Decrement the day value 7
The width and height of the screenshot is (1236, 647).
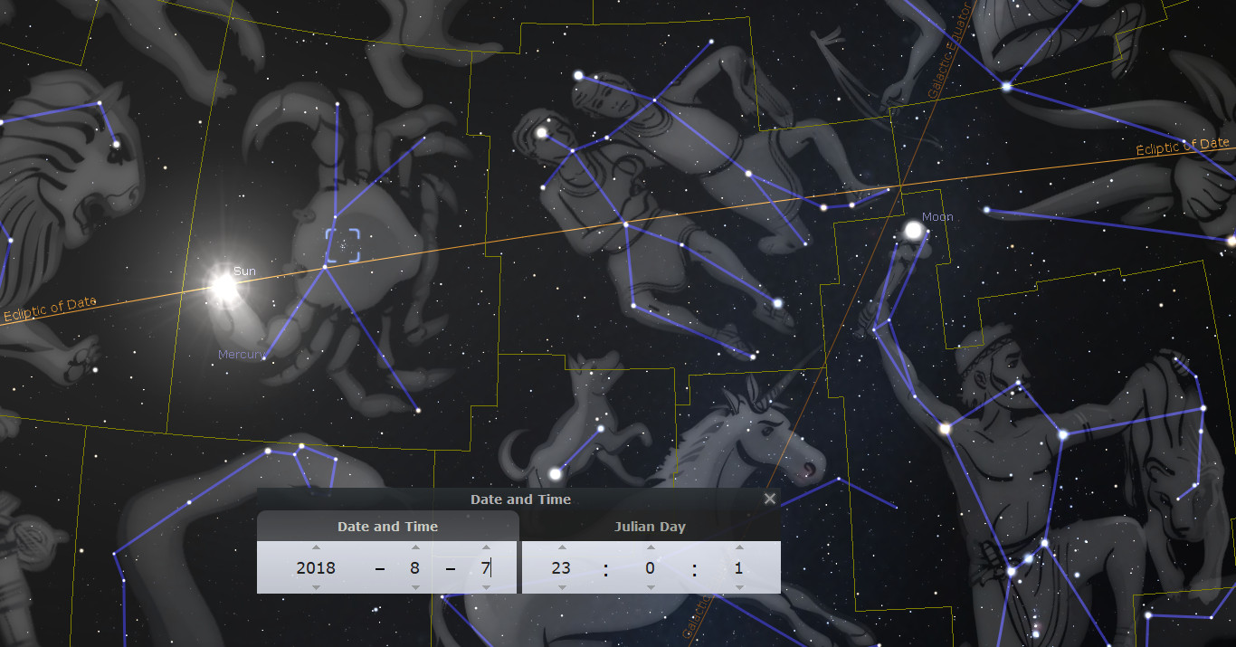pos(486,587)
